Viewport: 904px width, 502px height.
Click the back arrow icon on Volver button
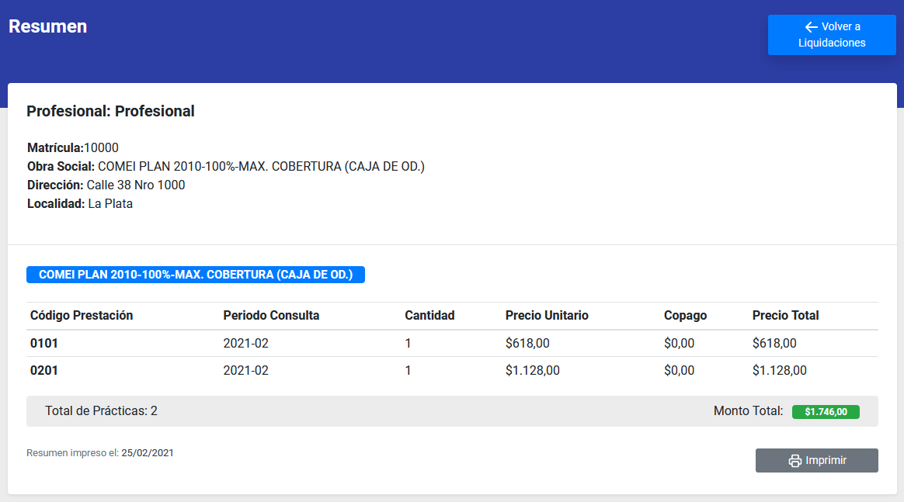810,26
